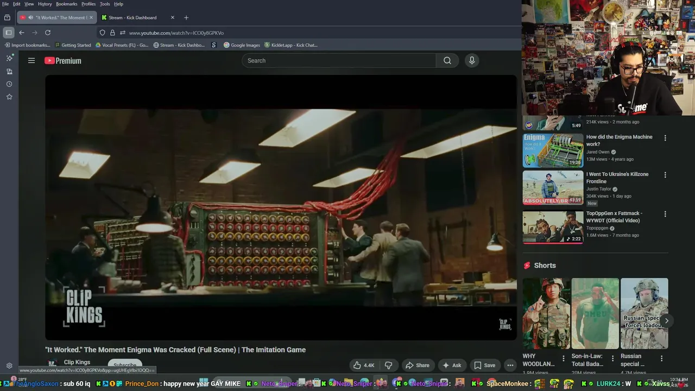
Task: Open Import bookmarks bookmark
Action: [x=27, y=45]
